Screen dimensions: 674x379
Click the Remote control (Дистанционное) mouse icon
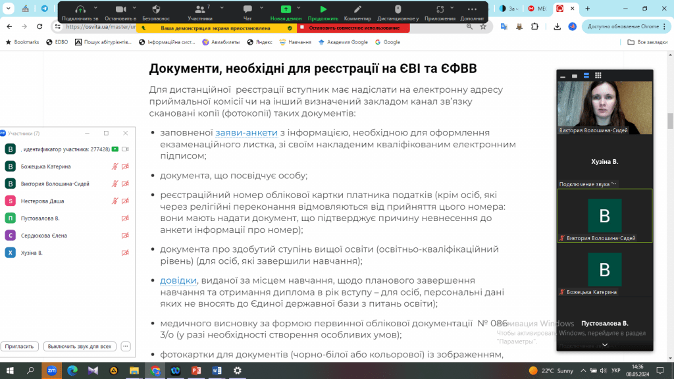(398, 10)
